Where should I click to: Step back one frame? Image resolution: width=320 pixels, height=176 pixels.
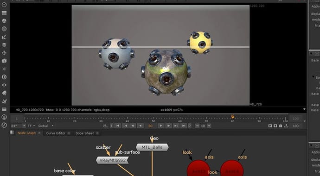(x=133, y=126)
